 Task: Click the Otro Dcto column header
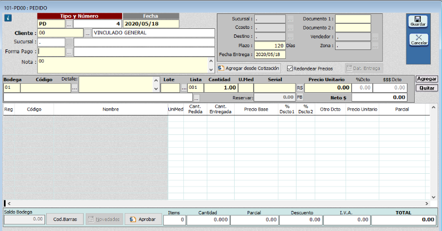tap(330, 109)
